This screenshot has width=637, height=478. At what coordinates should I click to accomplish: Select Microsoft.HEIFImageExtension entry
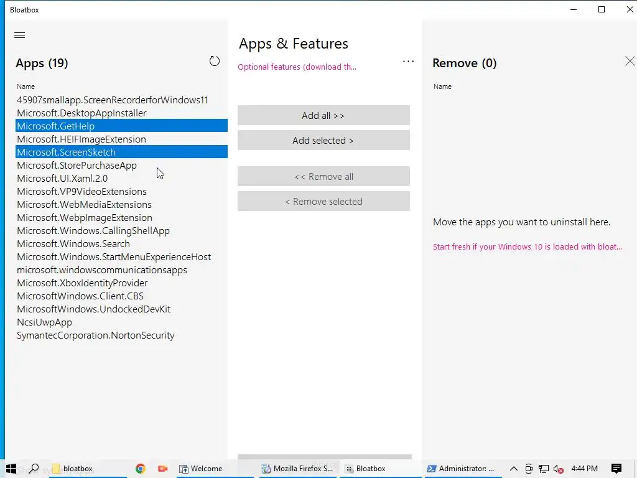pyautogui.click(x=121, y=139)
